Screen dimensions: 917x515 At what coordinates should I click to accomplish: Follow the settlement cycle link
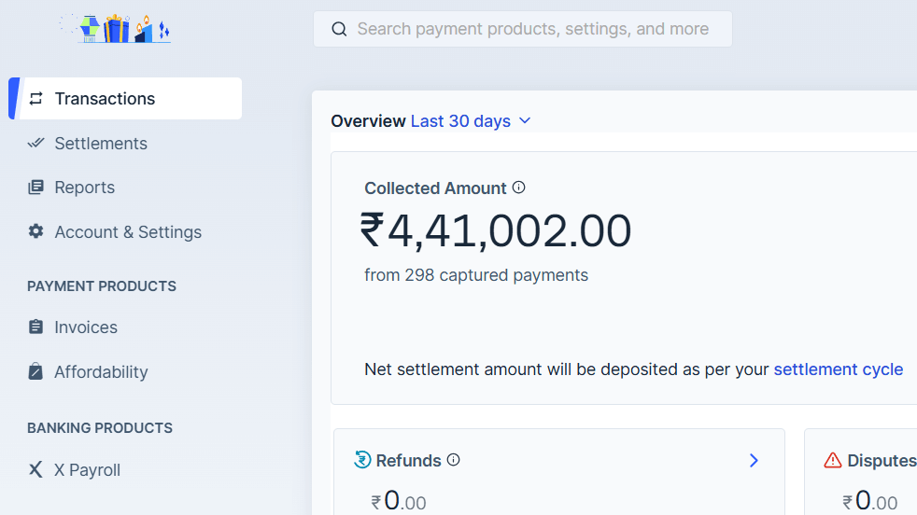coord(838,369)
